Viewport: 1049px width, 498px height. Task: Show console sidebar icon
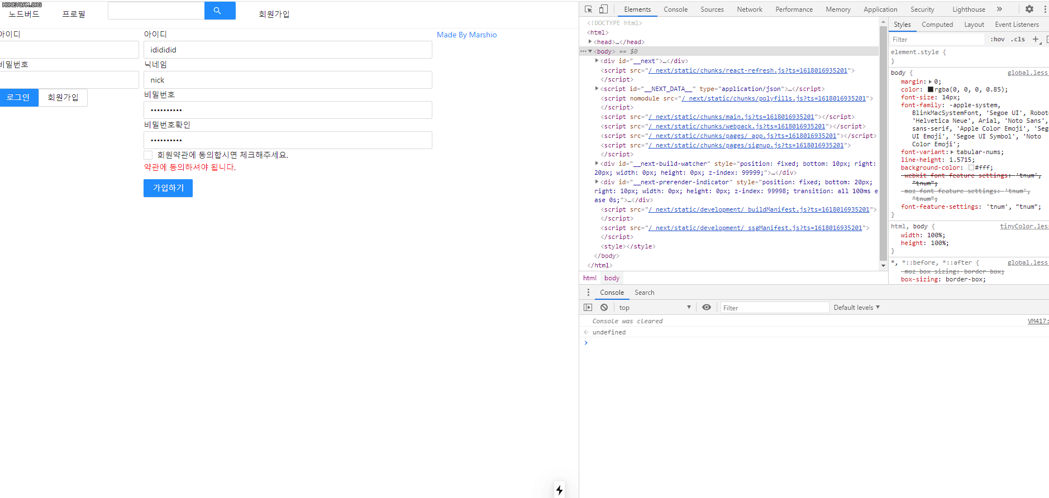(x=588, y=307)
